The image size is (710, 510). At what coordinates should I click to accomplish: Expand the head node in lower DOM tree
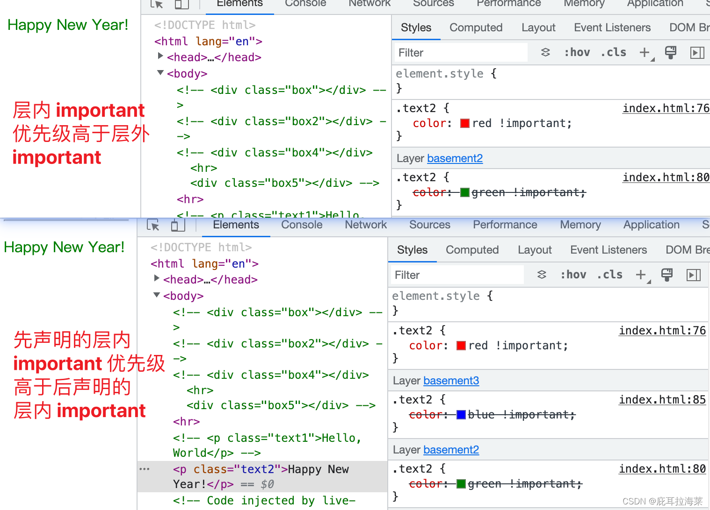[157, 278]
